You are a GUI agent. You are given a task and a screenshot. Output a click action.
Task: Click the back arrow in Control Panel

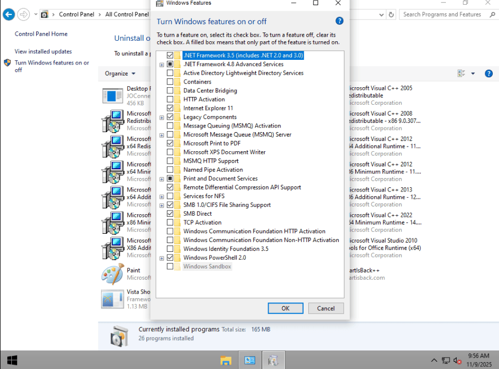pos(9,14)
